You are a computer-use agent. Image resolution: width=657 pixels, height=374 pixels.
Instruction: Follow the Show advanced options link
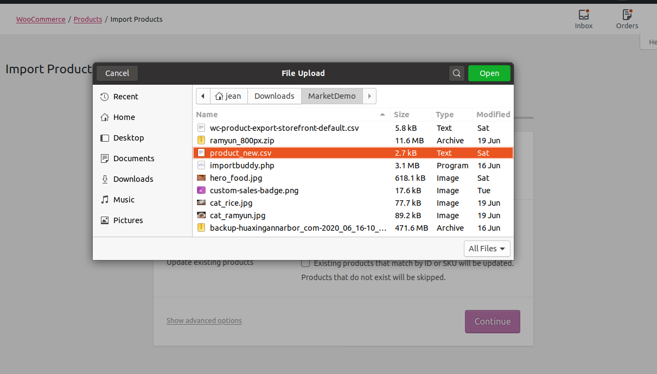(204, 321)
